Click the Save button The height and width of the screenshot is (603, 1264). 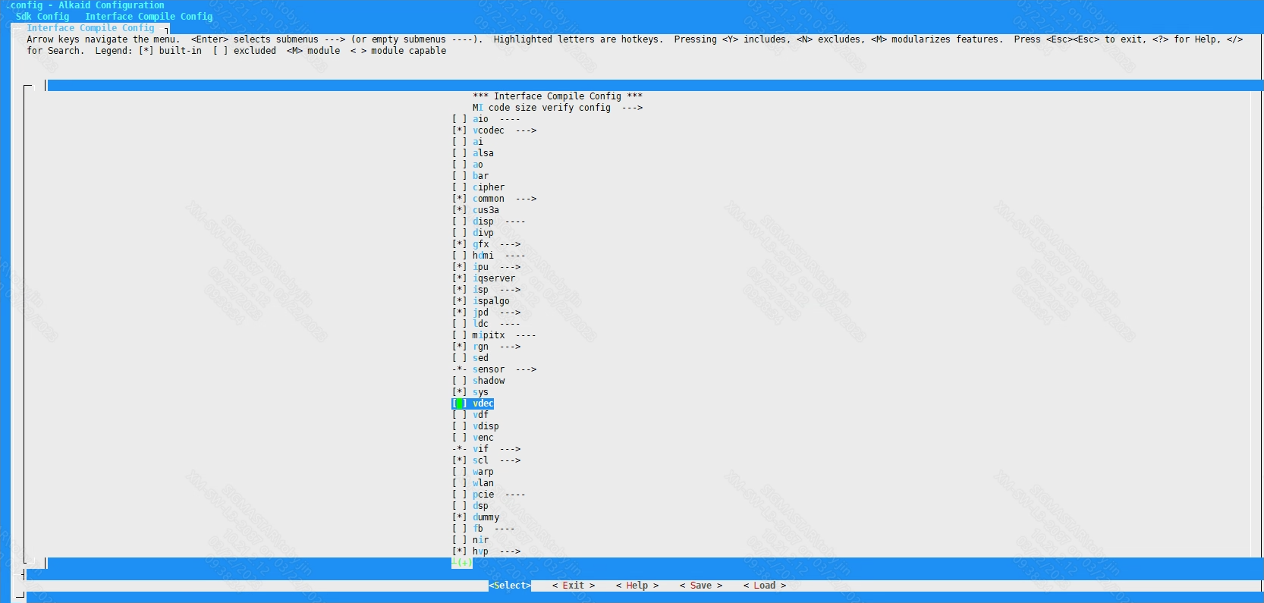(701, 586)
